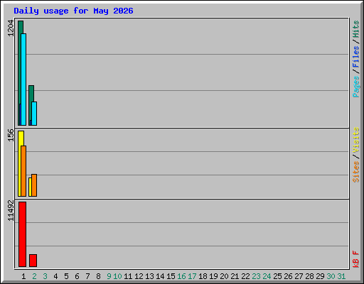364x284 pixels.
Task: Select day 24 on the x-axis
Action: [x=267, y=276]
